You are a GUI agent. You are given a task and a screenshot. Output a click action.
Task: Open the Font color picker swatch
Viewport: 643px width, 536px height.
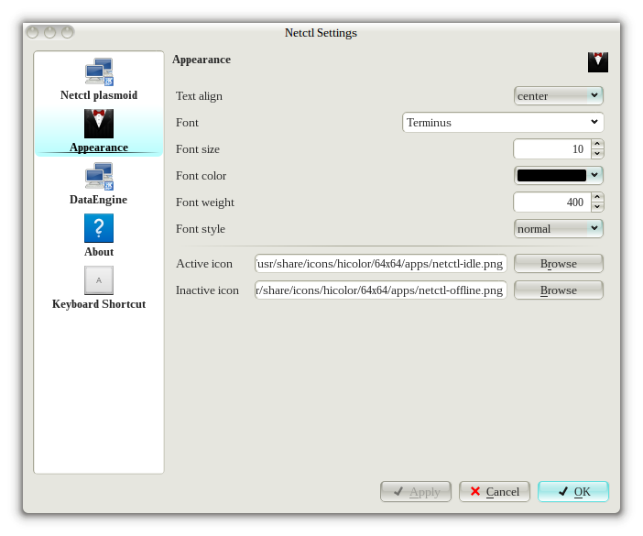coord(558,175)
